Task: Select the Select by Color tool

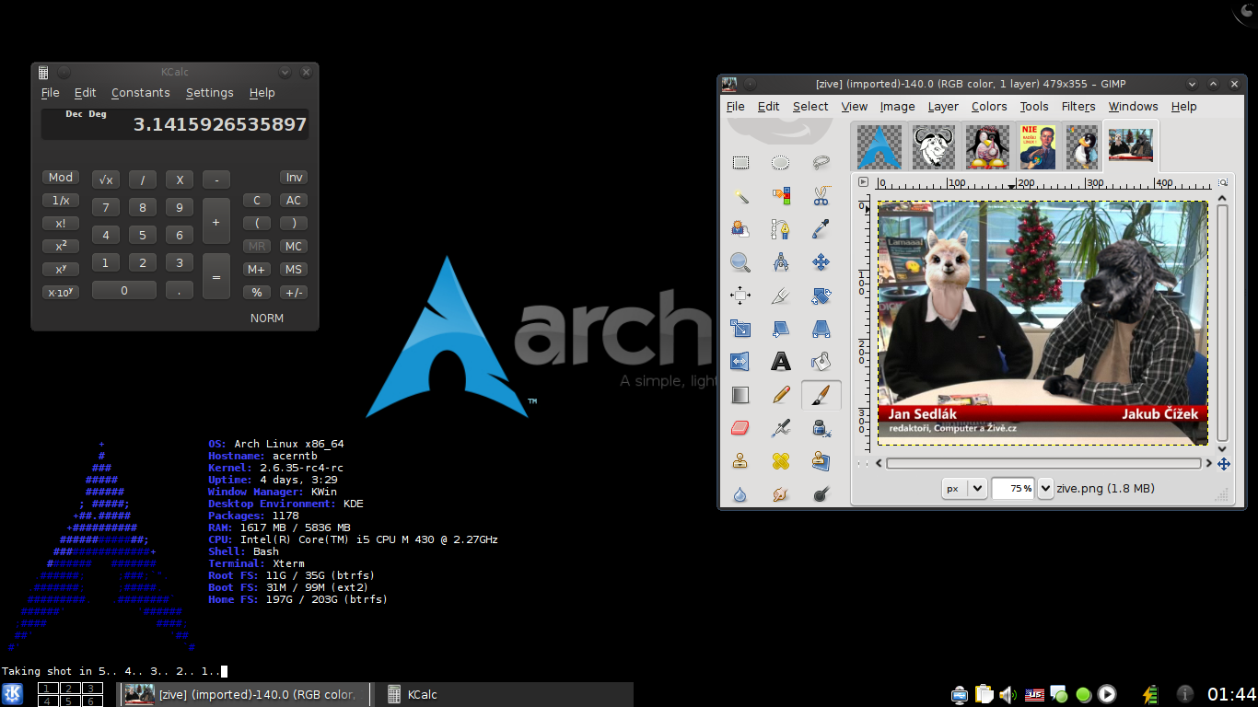Action: tap(781, 196)
